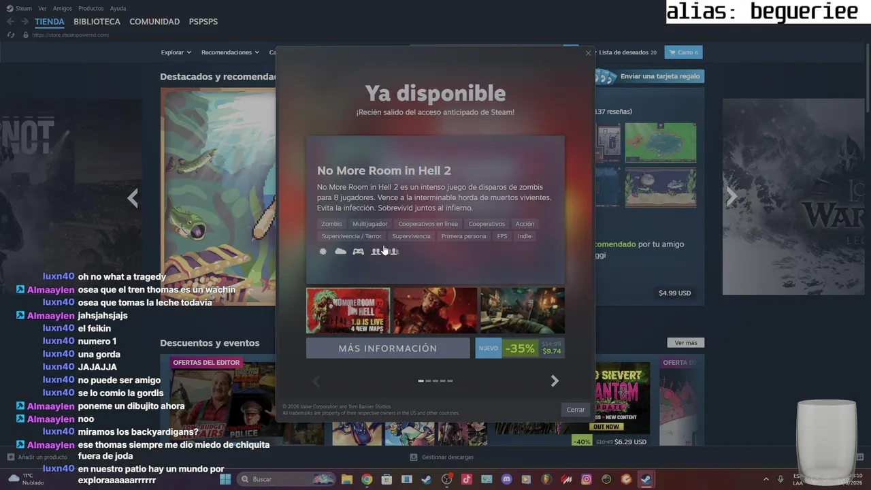This screenshot has width=871, height=490.
Task: Select the Multijugador tag
Action: tap(369, 224)
